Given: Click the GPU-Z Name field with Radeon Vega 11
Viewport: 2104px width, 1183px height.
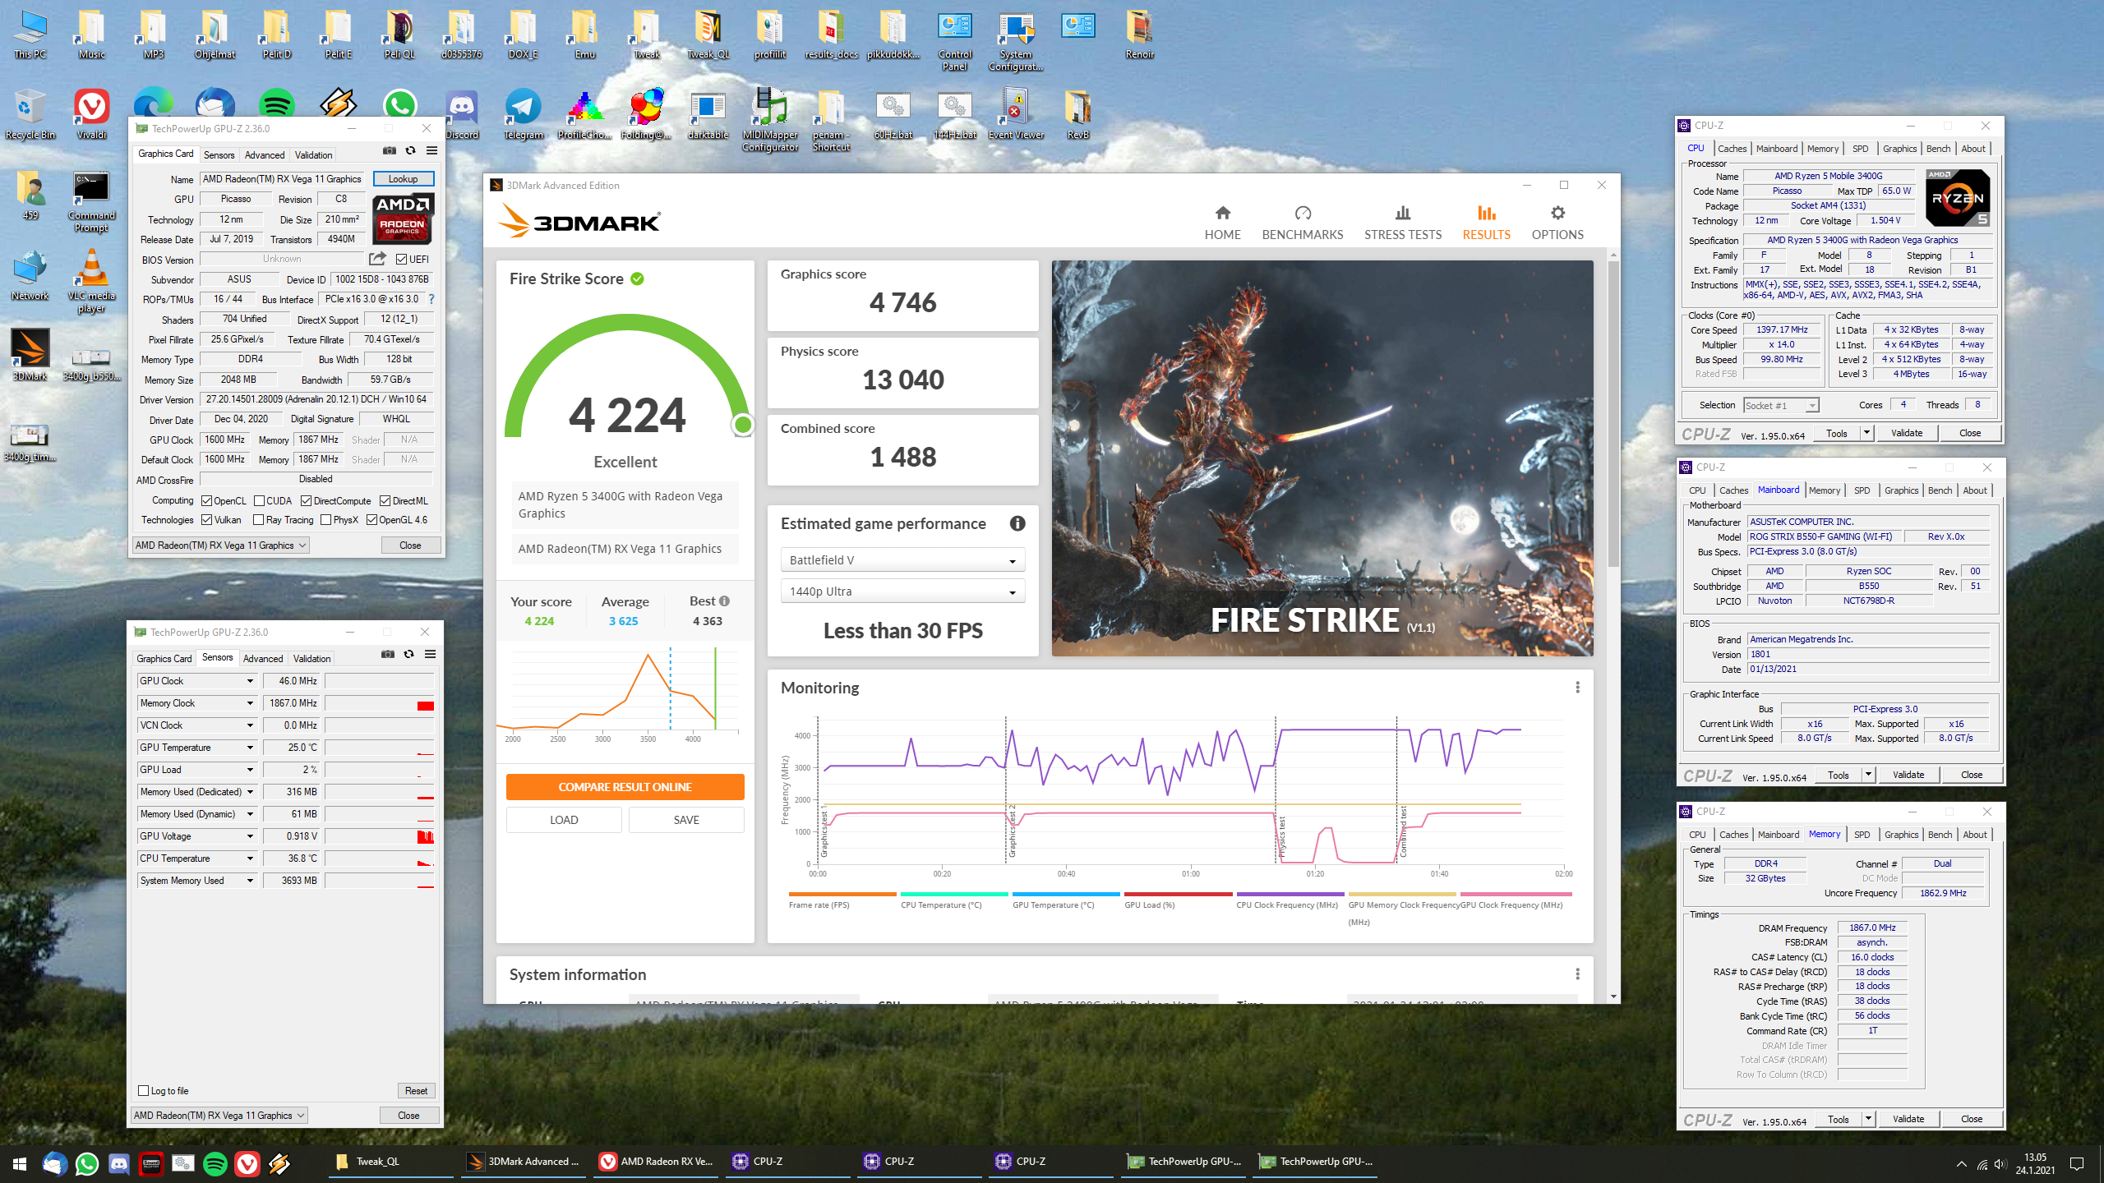Looking at the screenshot, I should (284, 179).
